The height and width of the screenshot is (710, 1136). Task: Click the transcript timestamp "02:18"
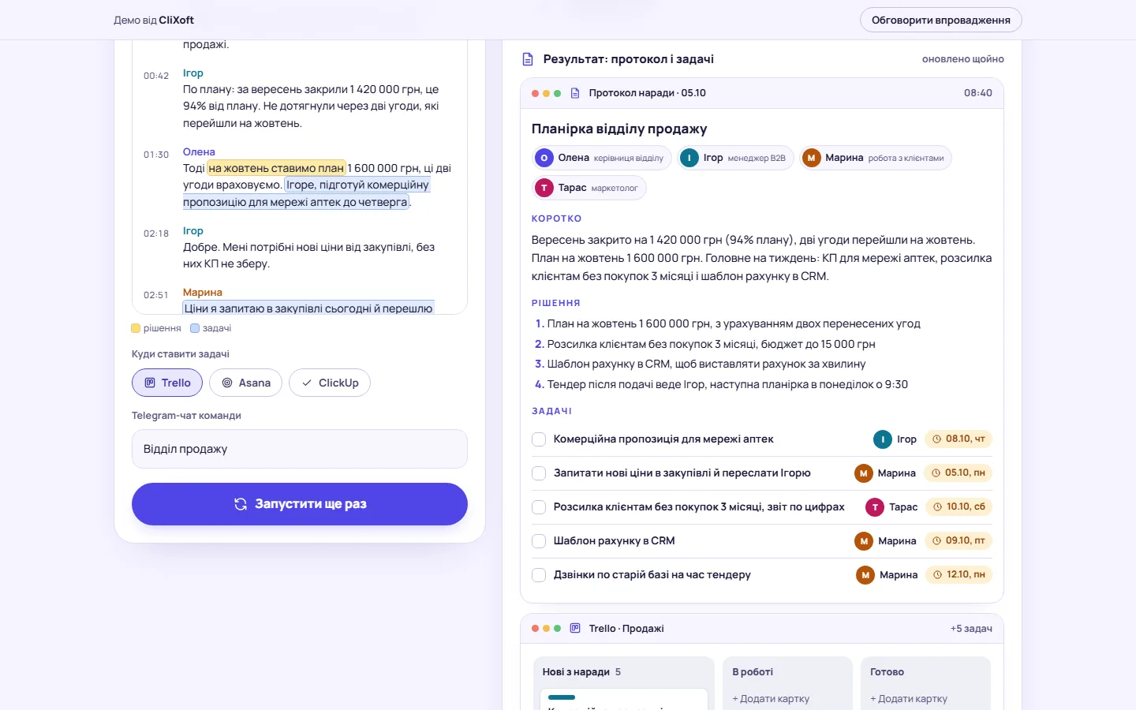tap(156, 234)
